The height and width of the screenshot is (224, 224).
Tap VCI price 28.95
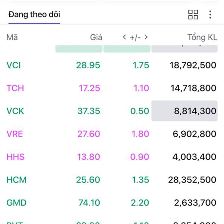[x=88, y=65]
